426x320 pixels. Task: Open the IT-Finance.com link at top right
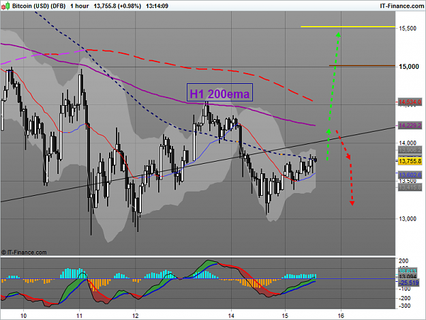(x=402, y=6)
